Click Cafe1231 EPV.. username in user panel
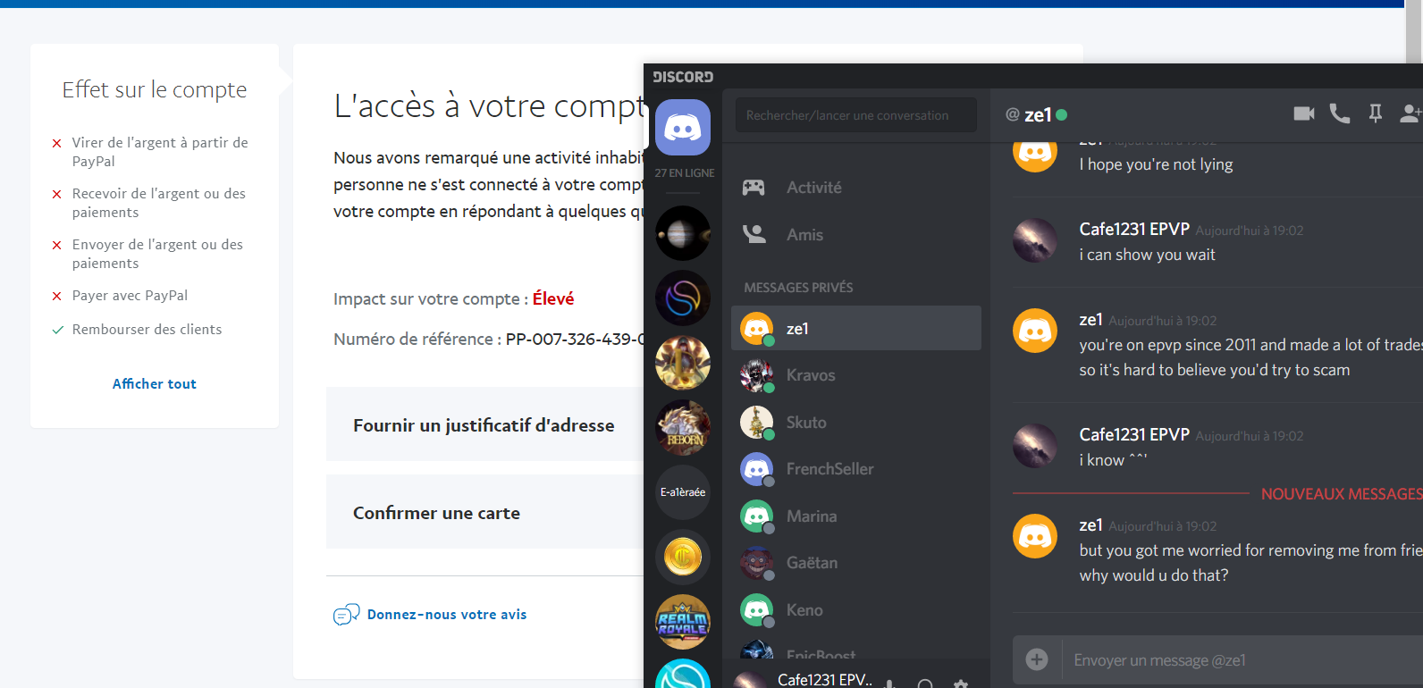The width and height of the screenshot is (1423, 688). click(825, 679)
